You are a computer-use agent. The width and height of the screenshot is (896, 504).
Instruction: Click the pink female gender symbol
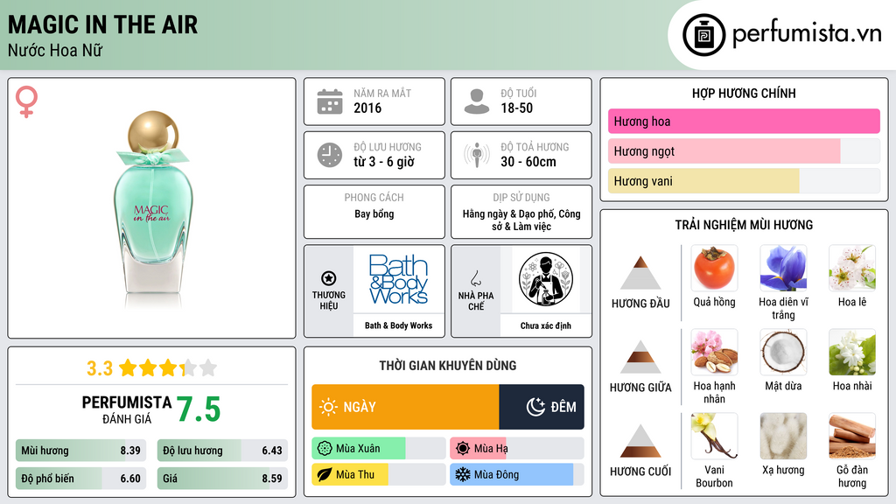click(26, 101)
